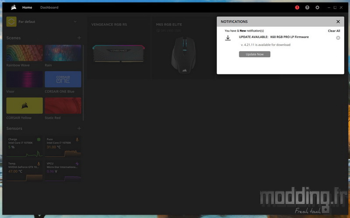Click the GPU Temp thermometer icon
Screen dimensions: 350x218
click(x=38, y=164)
